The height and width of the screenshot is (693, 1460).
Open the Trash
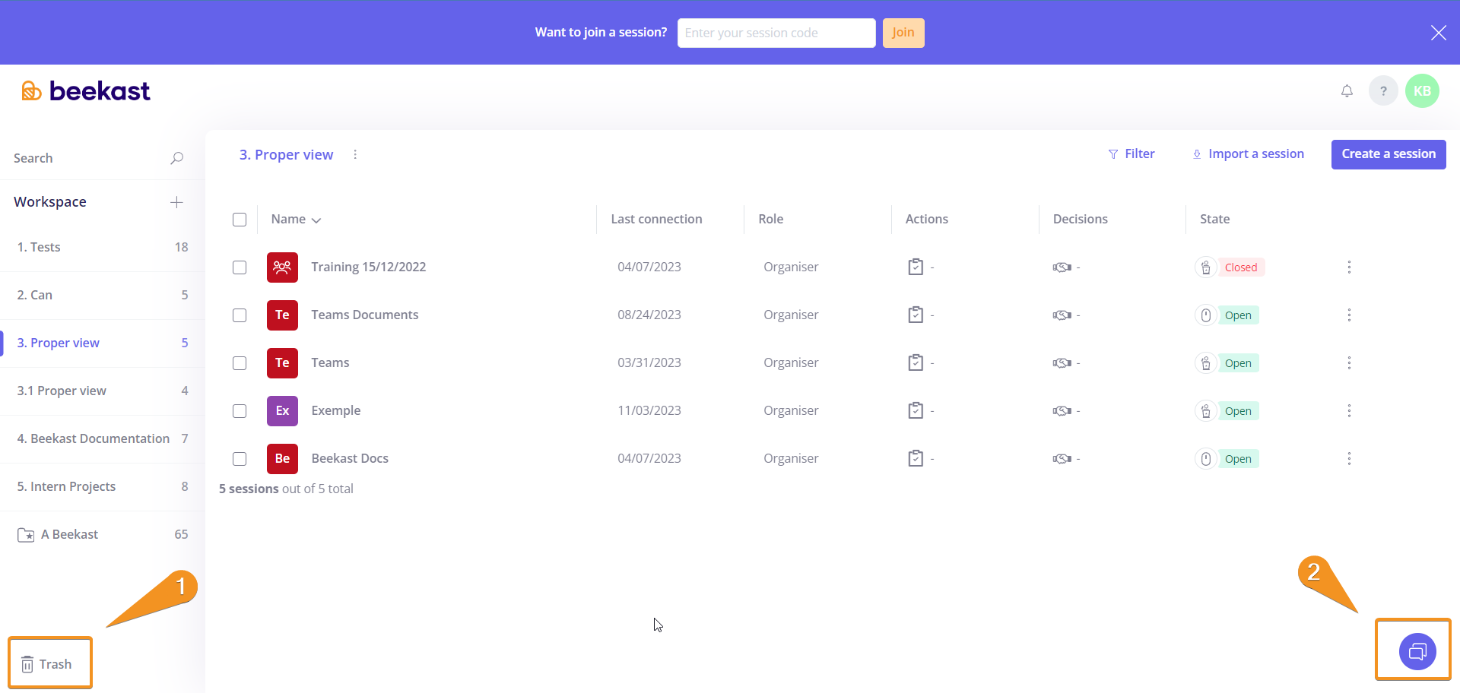[47, 664]
